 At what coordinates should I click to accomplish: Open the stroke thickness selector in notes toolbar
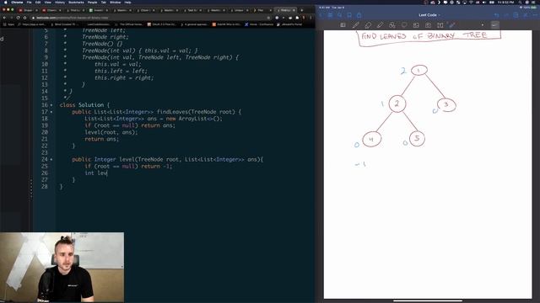[x=495, y=25]
